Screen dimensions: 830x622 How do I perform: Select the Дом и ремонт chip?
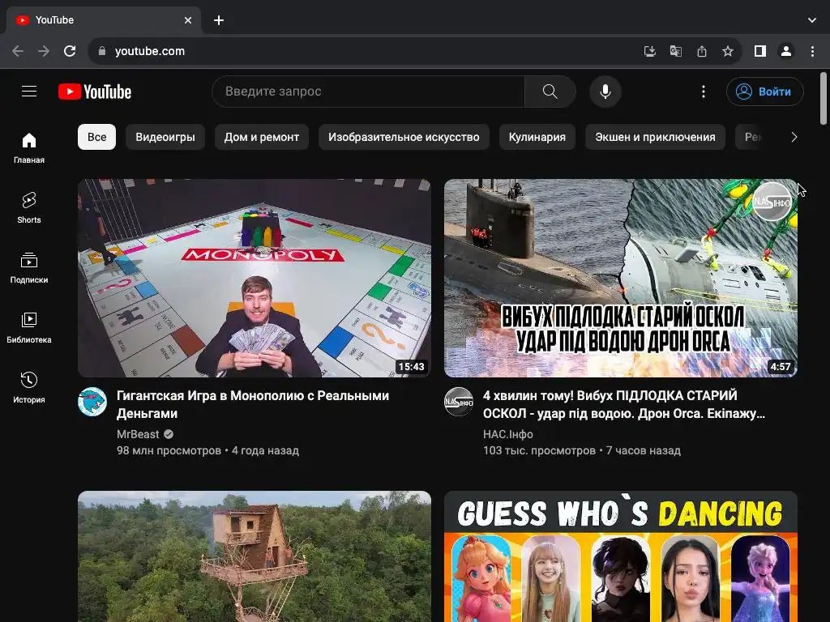[x=262, y=137]
